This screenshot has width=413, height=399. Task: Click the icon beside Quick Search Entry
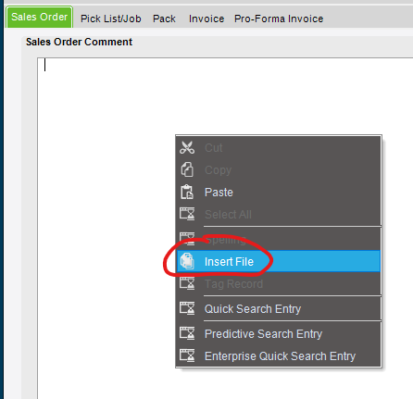(187, 308)
